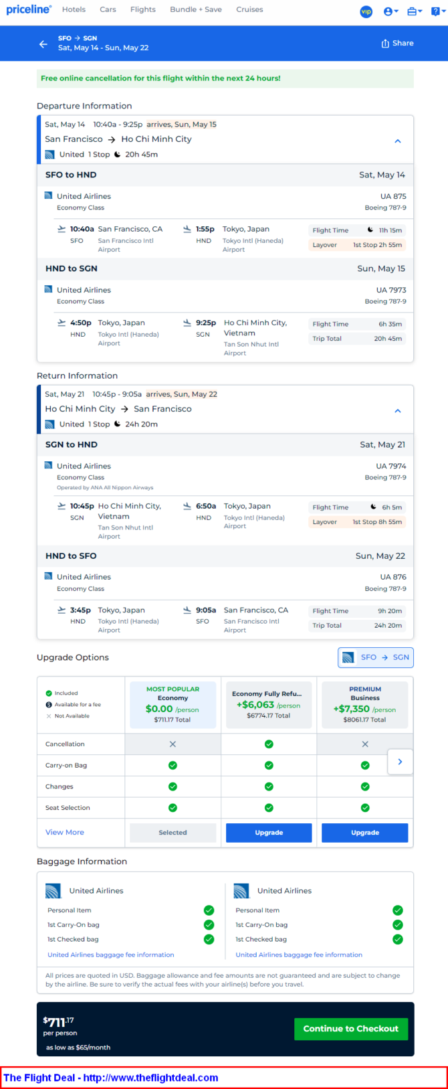448x1089 pixels.
Task: Collapse the departure flight details
Action: tap(398, 141)
